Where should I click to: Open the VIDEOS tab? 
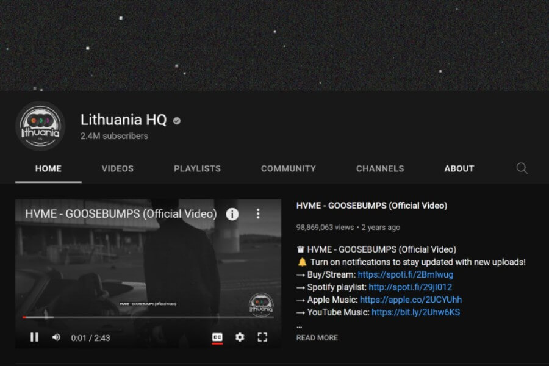[118, 168]
